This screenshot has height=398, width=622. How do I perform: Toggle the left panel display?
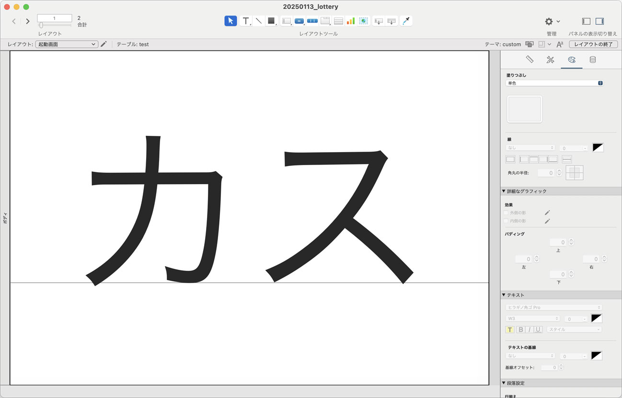pos(586,22)
